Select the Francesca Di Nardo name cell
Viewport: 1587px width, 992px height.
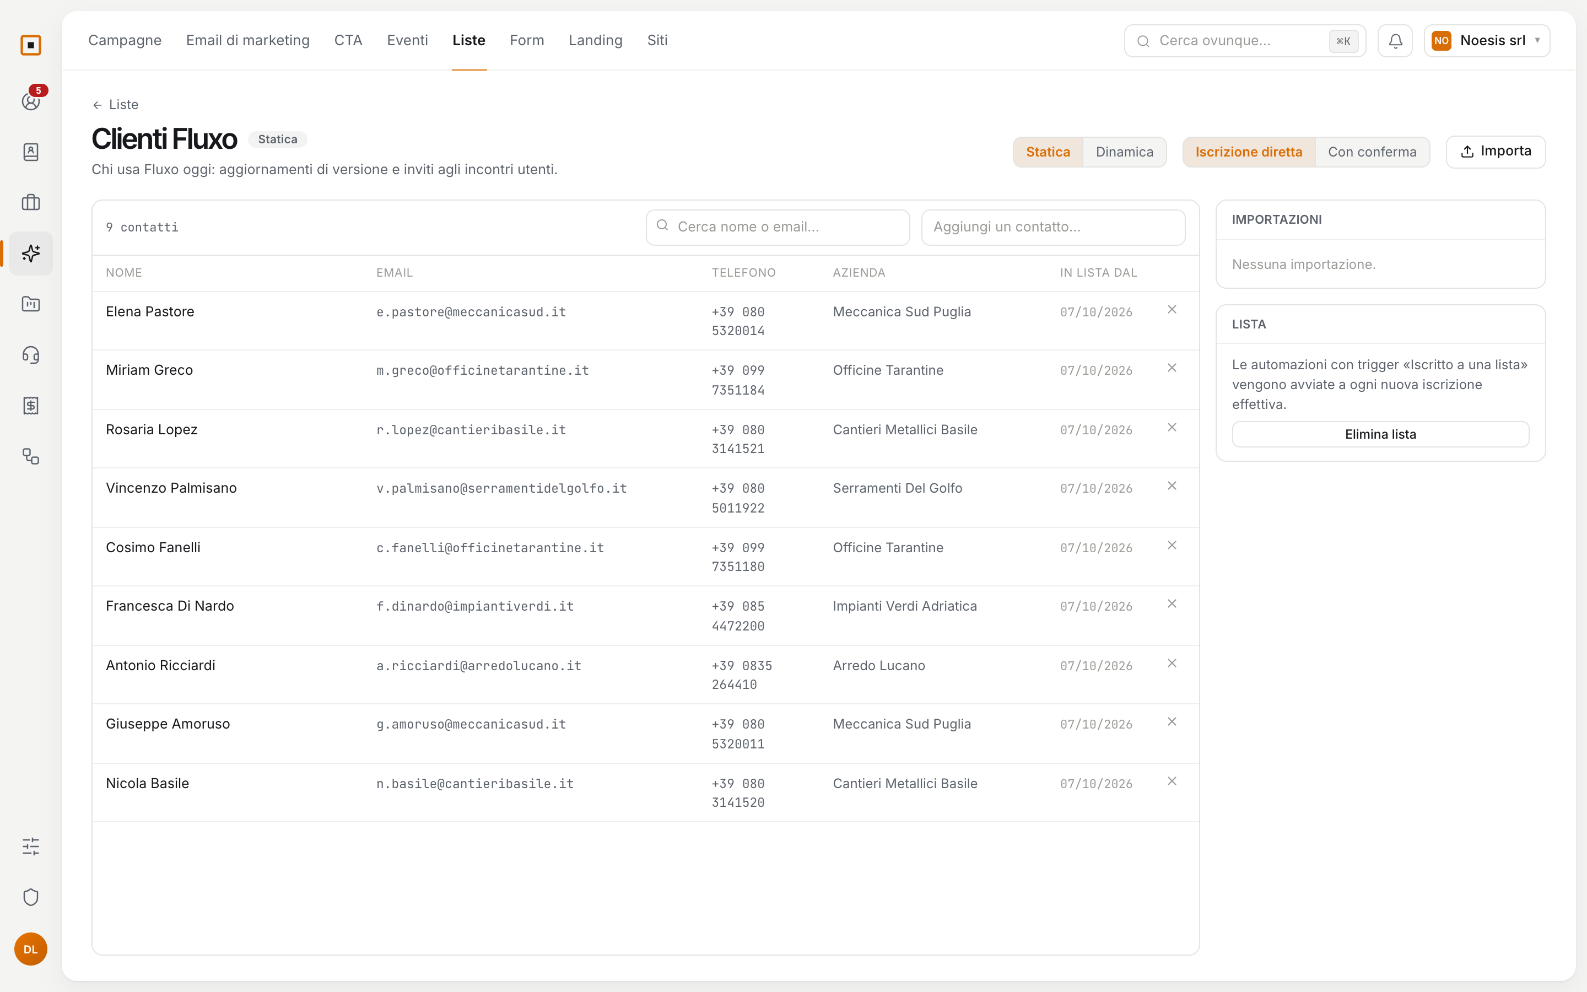tap(170, 606)
